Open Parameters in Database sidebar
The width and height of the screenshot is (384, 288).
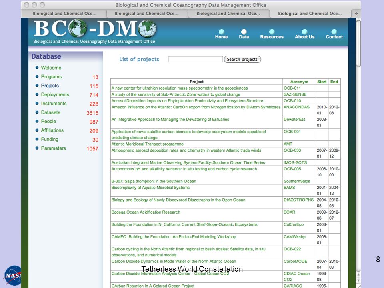tap(53, 148)
